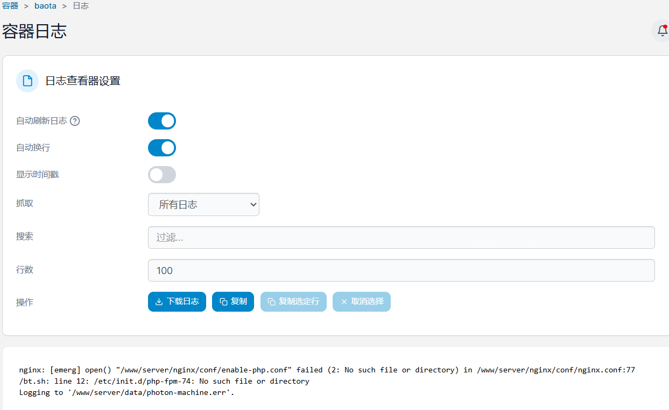Toggle the 自动换行 switch

tap(162, 148)
